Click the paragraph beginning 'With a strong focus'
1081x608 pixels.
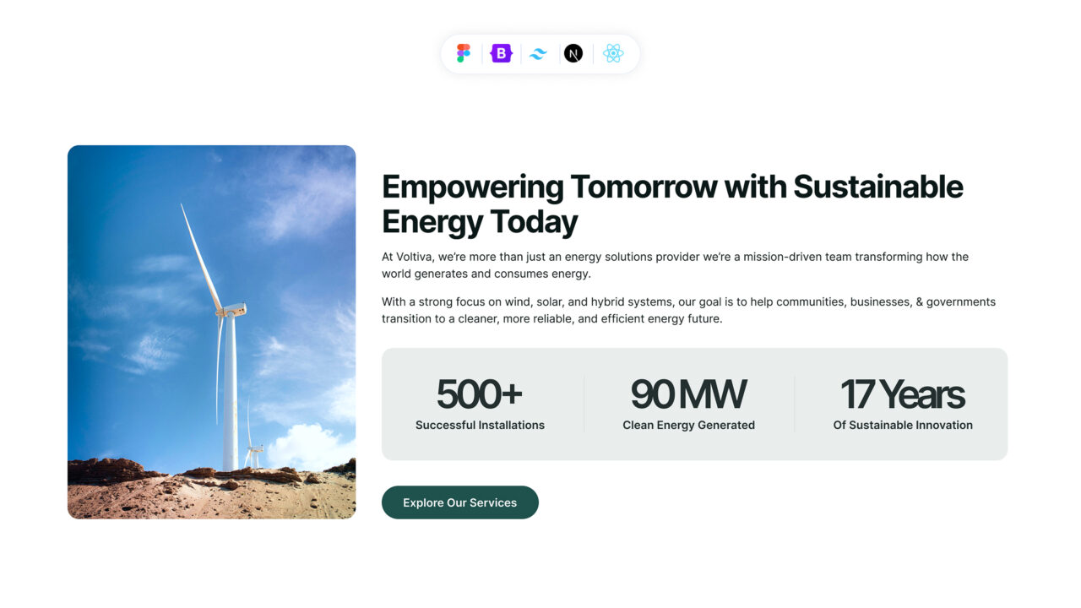coord(688,310)
